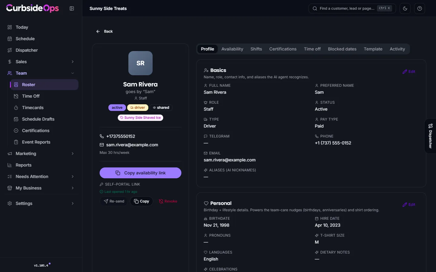Open the help question mark icon

click(420, 8)
